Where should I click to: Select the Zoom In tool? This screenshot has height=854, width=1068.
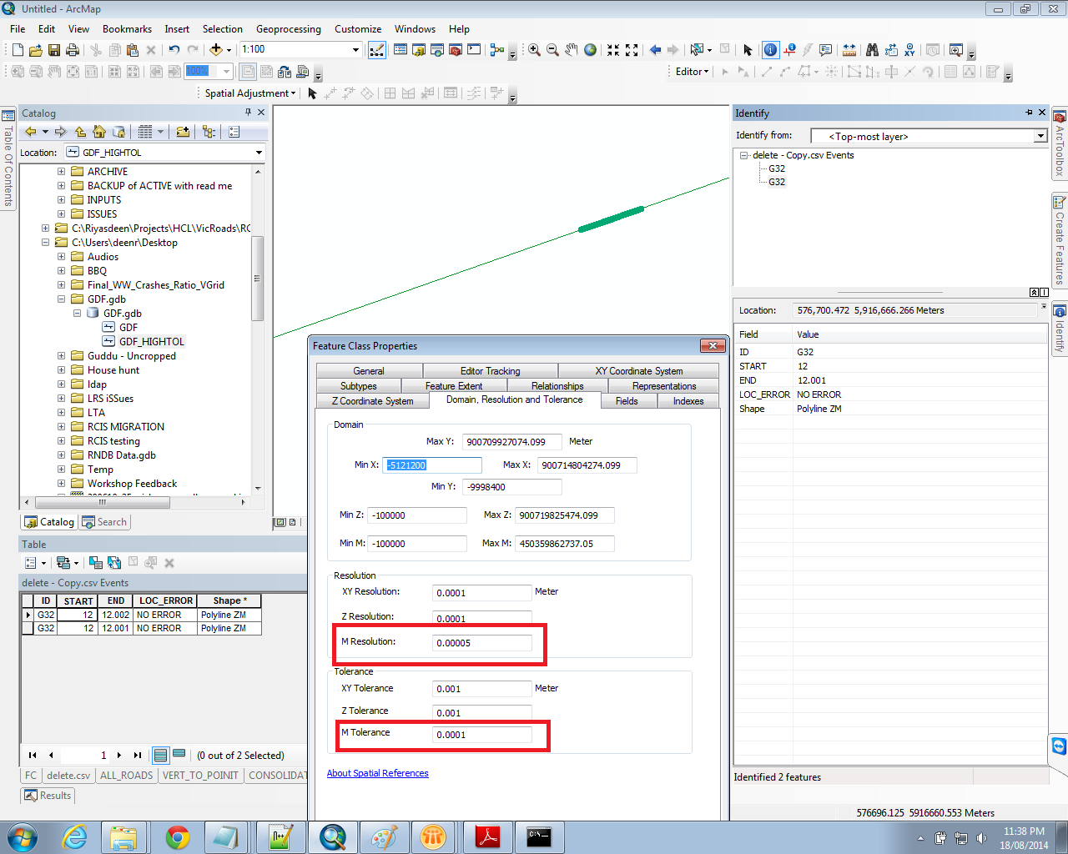[534, 50]
